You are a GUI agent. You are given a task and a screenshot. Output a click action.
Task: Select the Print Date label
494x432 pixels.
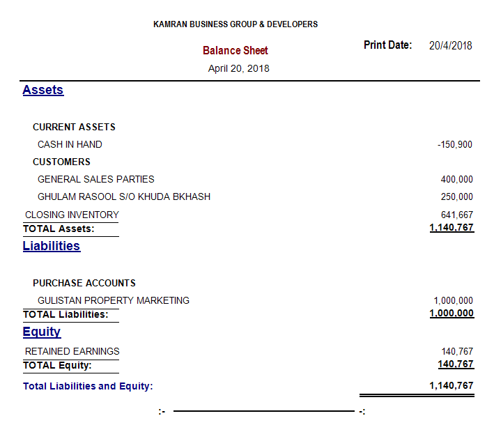coord(387,45)
